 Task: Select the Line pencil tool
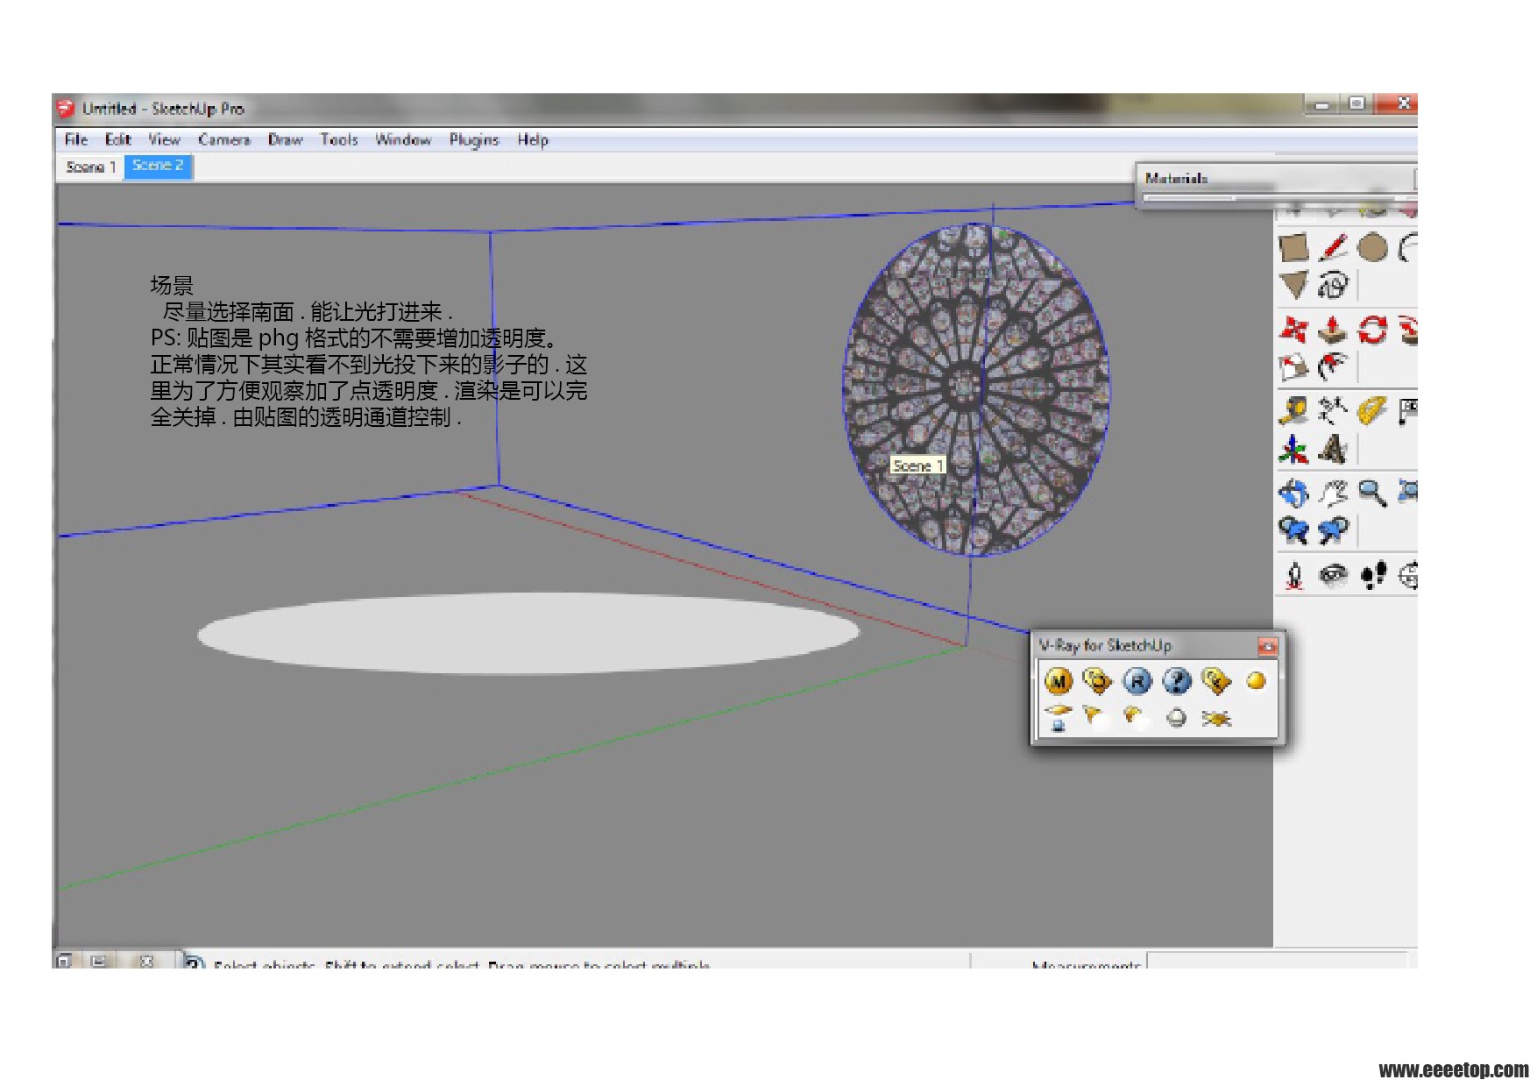pyautogui.click(x=1333, y=248)
